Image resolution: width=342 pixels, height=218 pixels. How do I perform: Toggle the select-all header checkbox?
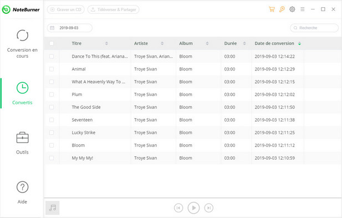52,43
